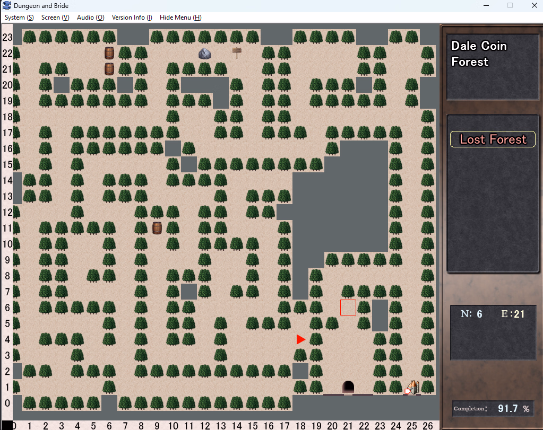543x430 pixels.
Task: Click the wooden signpost on the map
Action: [237, 52]
